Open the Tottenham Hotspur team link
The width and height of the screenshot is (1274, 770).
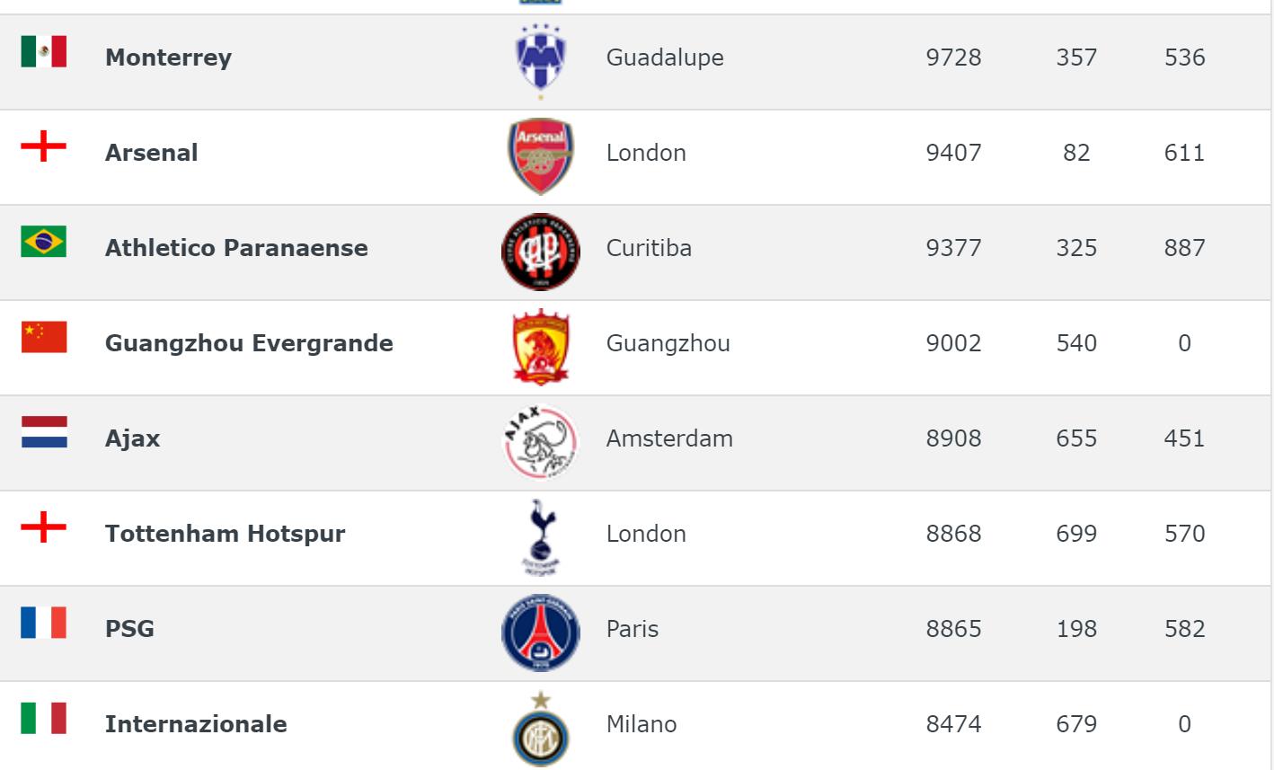point(225,534)
